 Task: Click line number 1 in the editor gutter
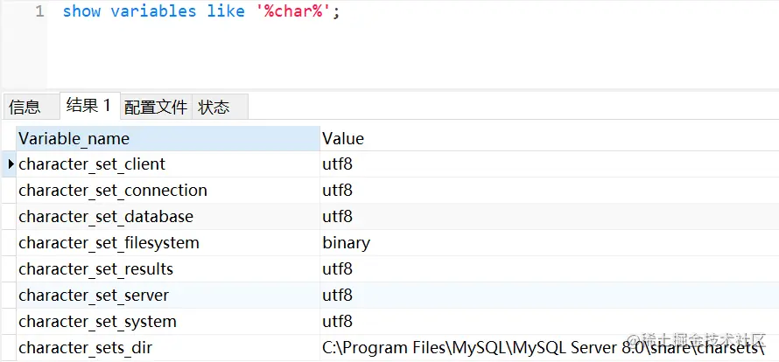coord(39,12)
